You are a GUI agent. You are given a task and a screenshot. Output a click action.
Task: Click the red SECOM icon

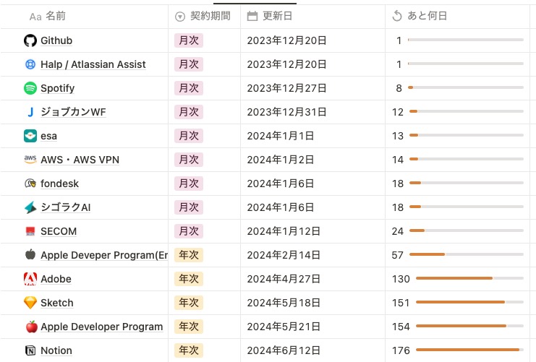30,231
